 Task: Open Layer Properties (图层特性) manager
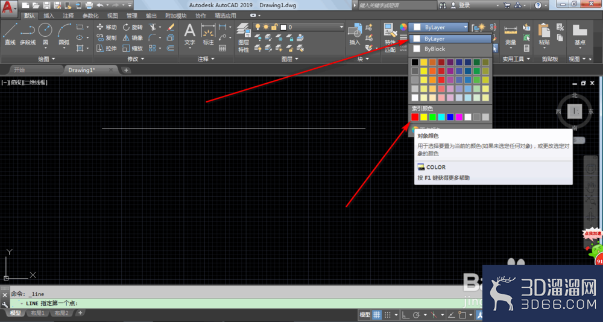(244, 38)
